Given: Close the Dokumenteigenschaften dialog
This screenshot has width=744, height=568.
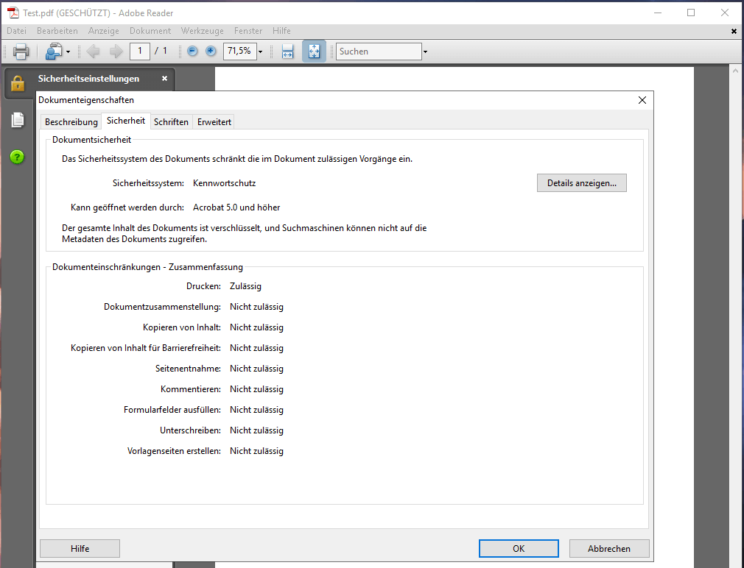Looking at the screenshot, I should 642,100.
